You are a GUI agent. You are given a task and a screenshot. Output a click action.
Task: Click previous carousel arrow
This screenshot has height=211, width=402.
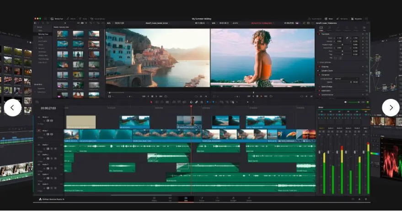point(13,108)
